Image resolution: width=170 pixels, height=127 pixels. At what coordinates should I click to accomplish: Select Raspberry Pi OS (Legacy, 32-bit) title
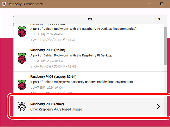point(53,76)
